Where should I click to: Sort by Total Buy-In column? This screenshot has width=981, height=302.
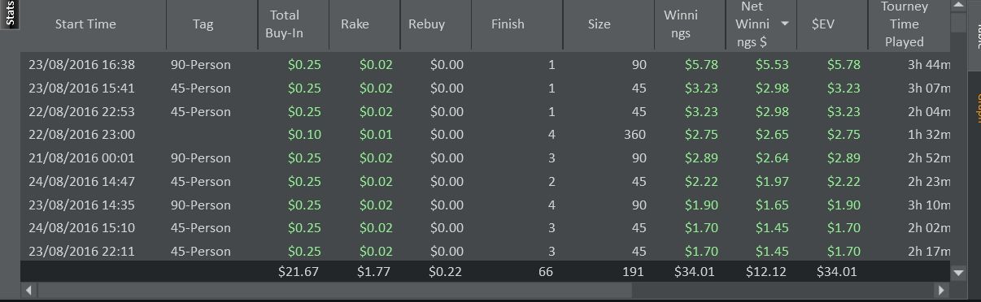point(283,24)
